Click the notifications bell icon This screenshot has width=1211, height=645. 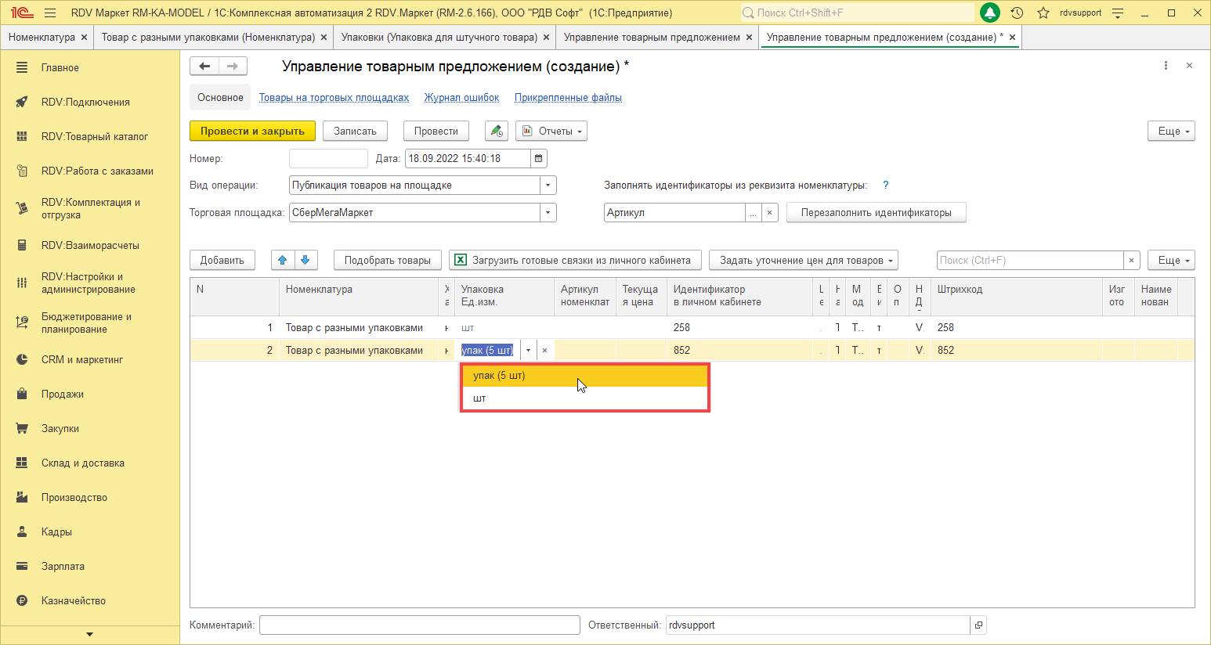(990, 13)
